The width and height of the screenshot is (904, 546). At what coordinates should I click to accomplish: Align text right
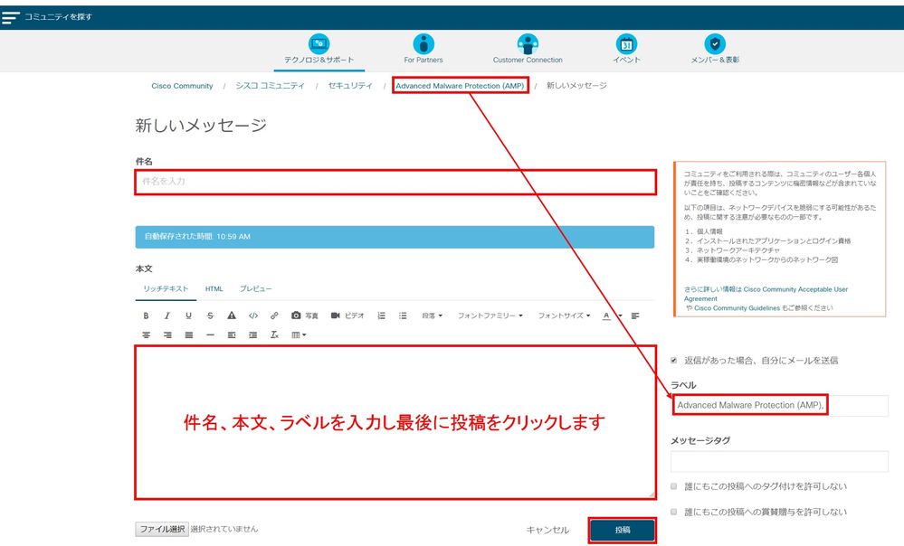point(167,334)
